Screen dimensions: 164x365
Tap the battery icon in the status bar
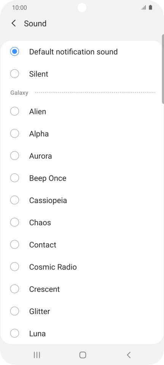[x=151, y=8]
